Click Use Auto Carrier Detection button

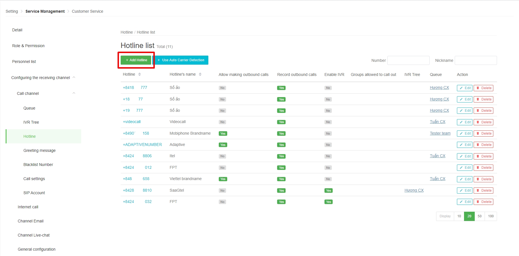[181, 60]
